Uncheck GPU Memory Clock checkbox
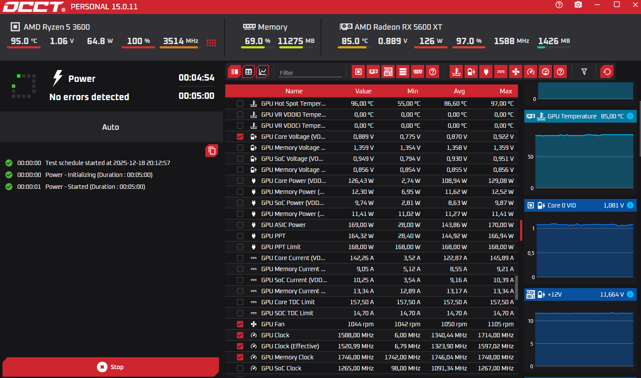 tap(240, 357)
